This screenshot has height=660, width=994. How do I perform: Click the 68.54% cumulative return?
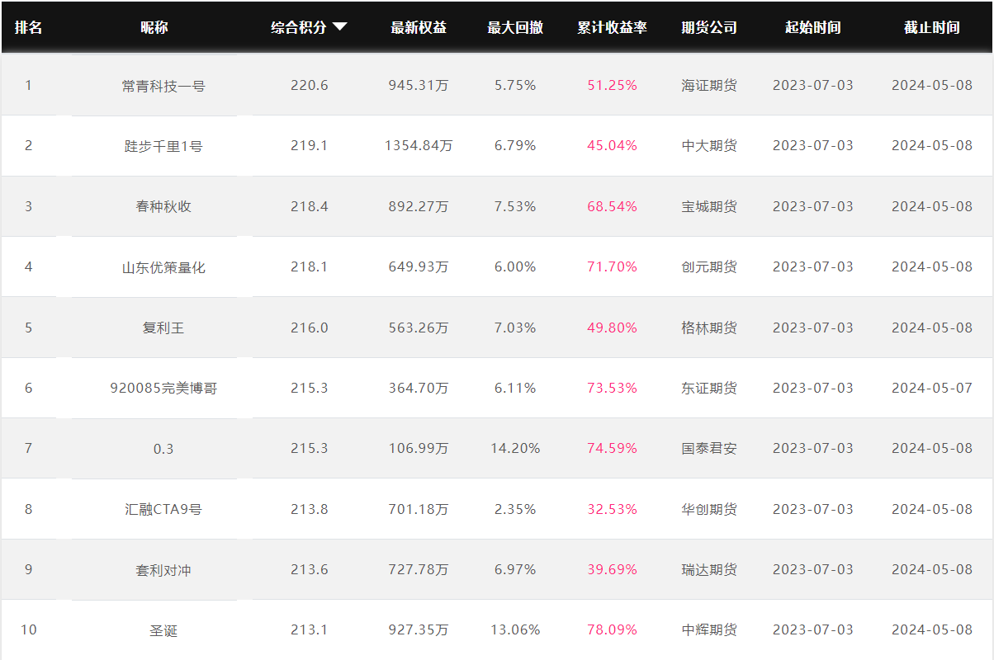click(x=613, y=206)
